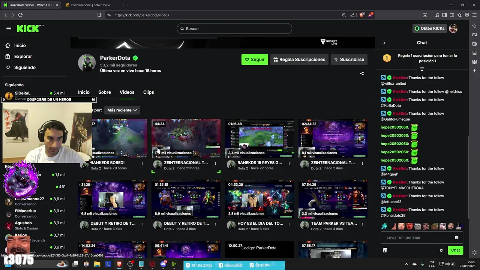Click the kick.com address bar

(x=225, y=15)
